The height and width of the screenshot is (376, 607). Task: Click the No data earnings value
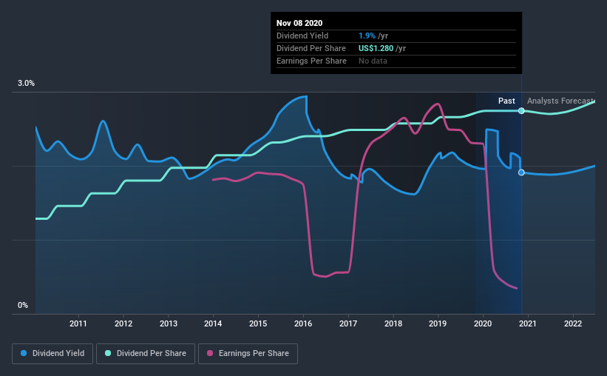pos(373,61)
